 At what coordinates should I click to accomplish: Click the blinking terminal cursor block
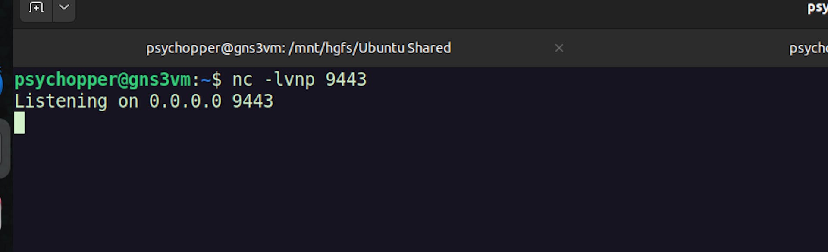click(x=19, y=123)
